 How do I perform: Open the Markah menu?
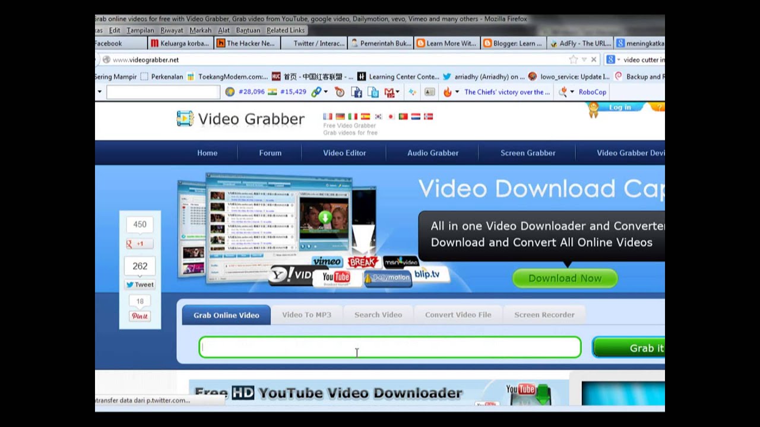(x=201, y=30)
